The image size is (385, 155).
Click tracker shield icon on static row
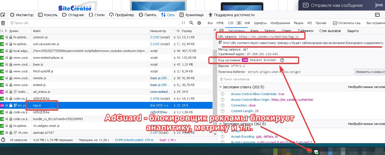[15, 92]
